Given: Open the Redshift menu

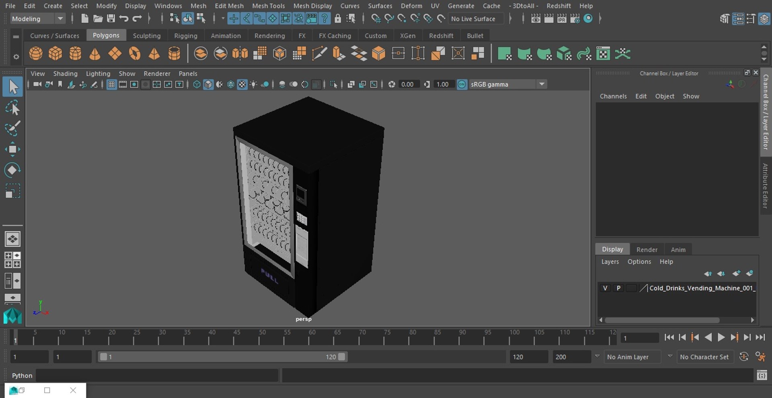Looking at the screenshot, I should tap(558, 6).
